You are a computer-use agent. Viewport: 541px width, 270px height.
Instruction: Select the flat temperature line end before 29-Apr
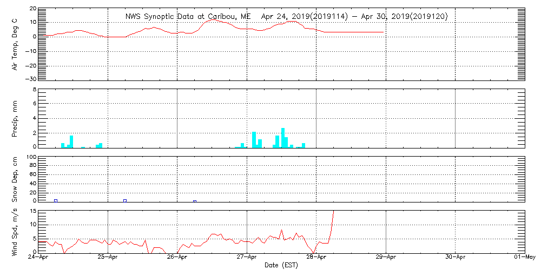coord(382,32)
